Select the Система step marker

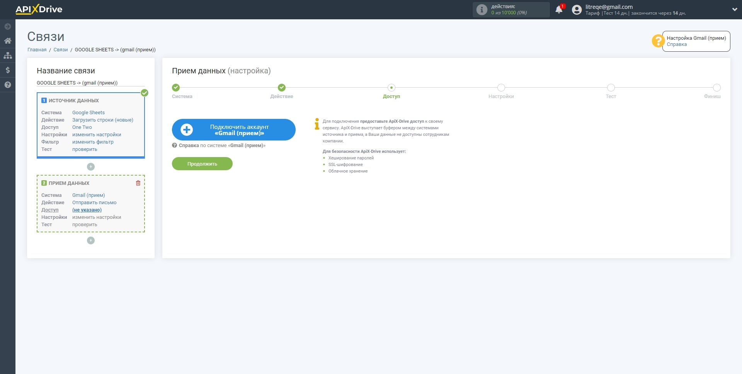click(176, 88)
